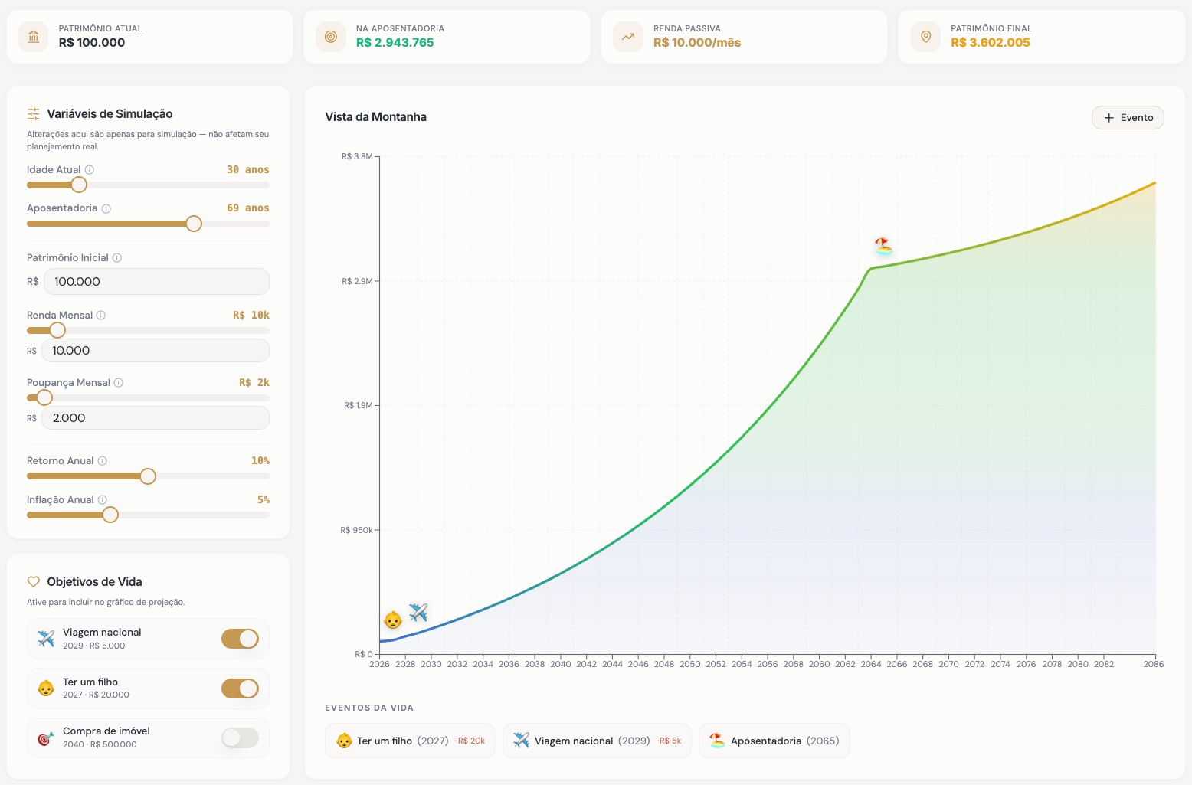
Task: Click the info icon beside Renda Mensal
Action: click(x=101, y=316)
